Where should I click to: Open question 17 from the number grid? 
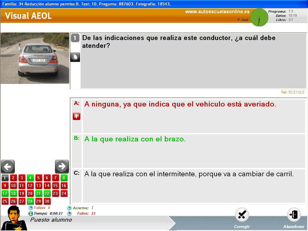pos(5,193)
